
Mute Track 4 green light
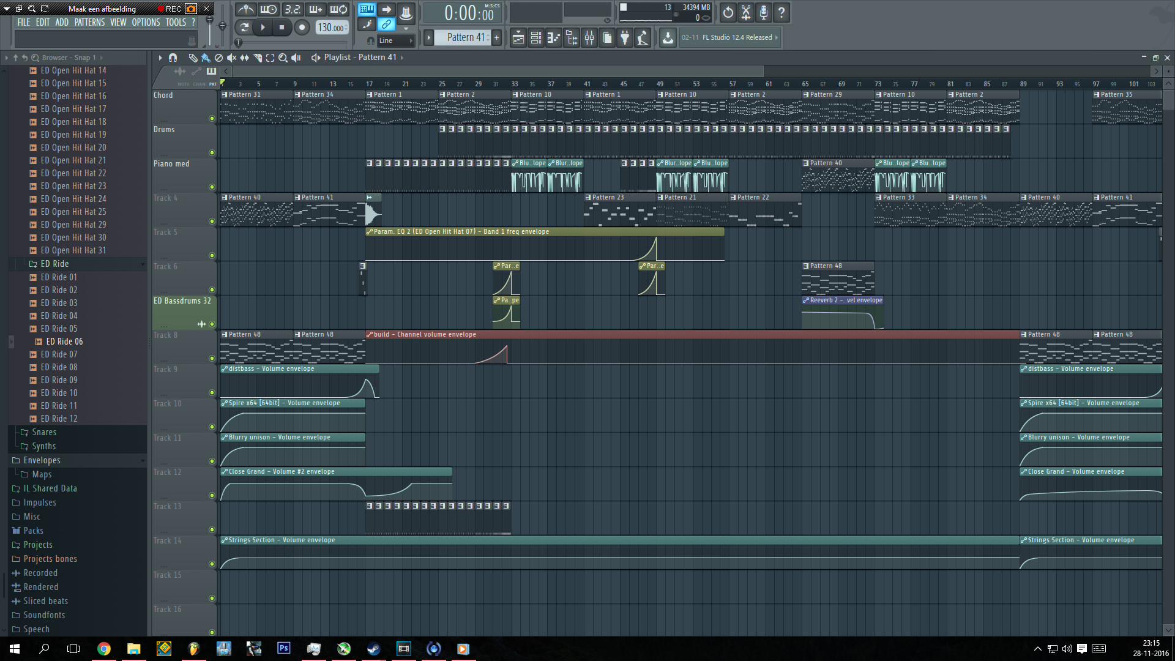[x=212, y=222]
